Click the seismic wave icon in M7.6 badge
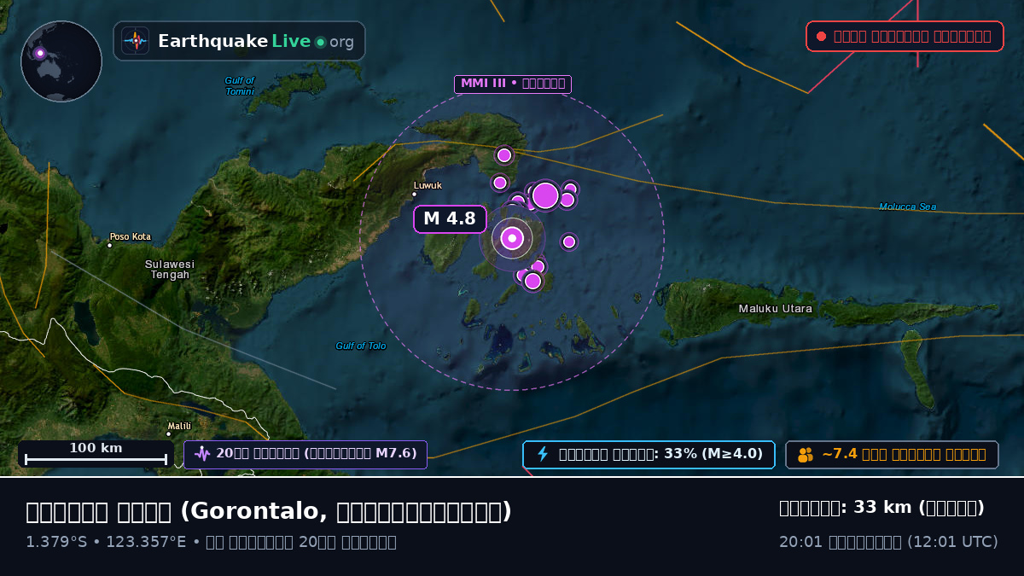 202,454
